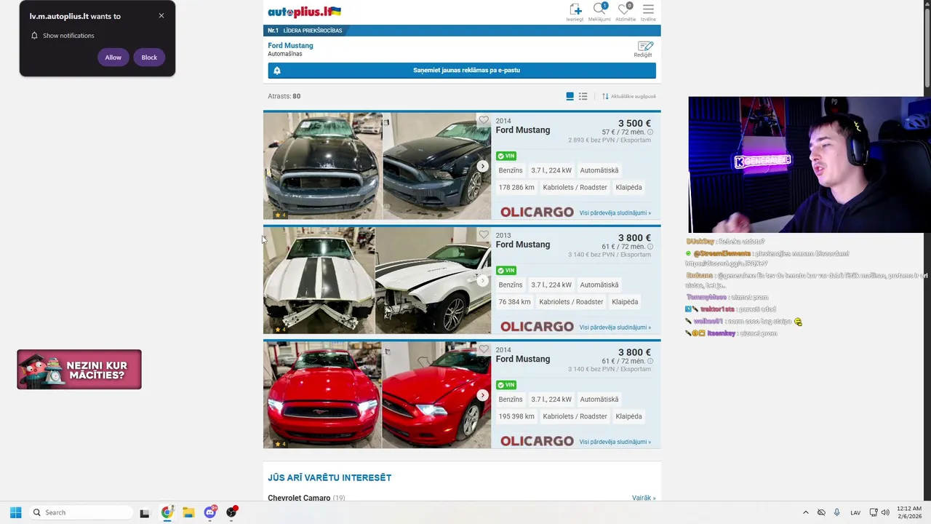Open Task View in the taskbar
Viewport: 931px width, 524px height.
(144, 512)
